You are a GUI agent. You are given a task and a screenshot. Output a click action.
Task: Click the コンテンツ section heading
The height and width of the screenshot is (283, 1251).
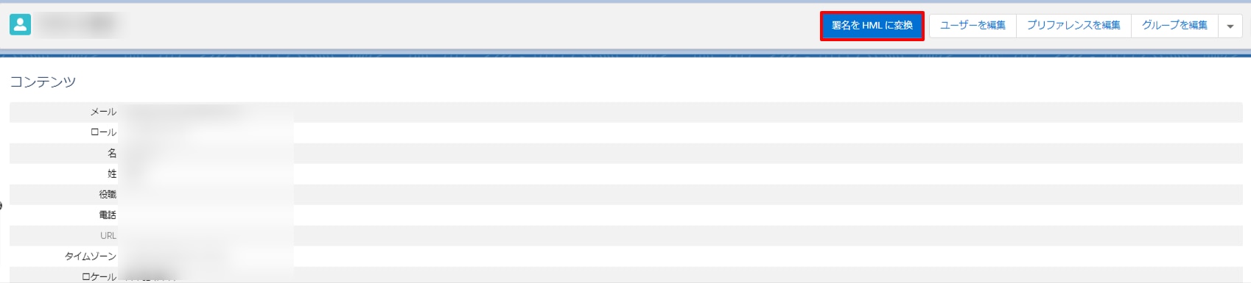tap(43, 82)
